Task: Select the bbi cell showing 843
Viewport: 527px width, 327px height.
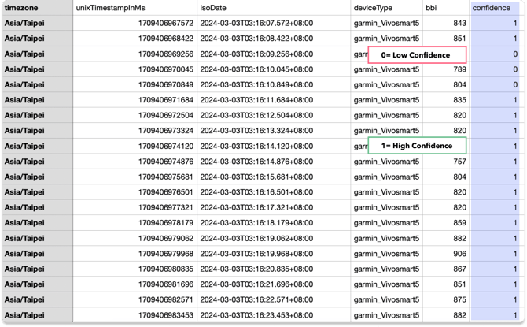Action: (x=446, y=23)
